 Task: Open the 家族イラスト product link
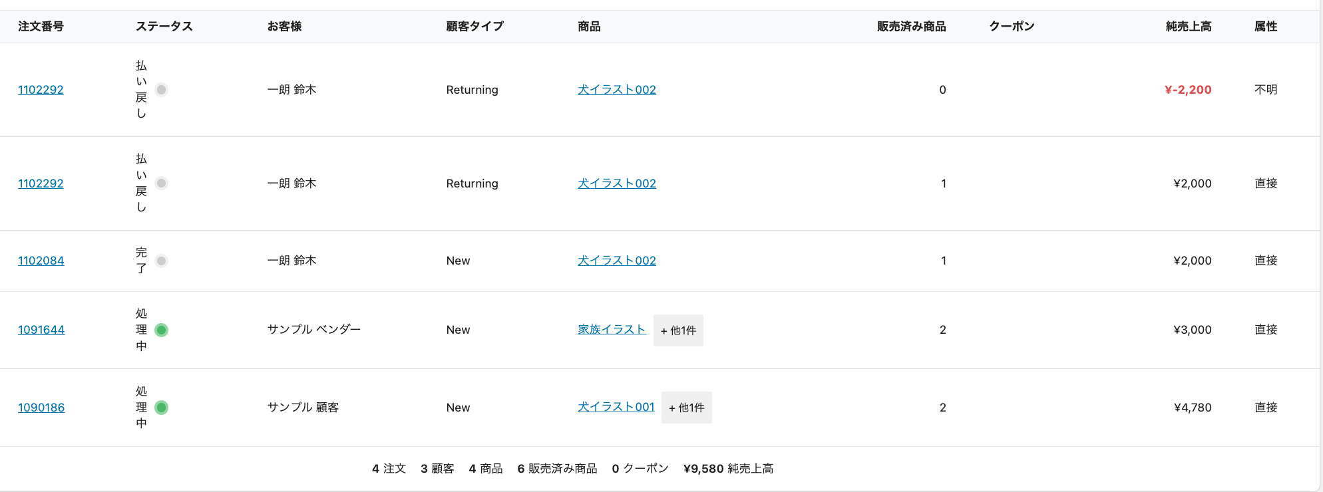click(612, 330)
